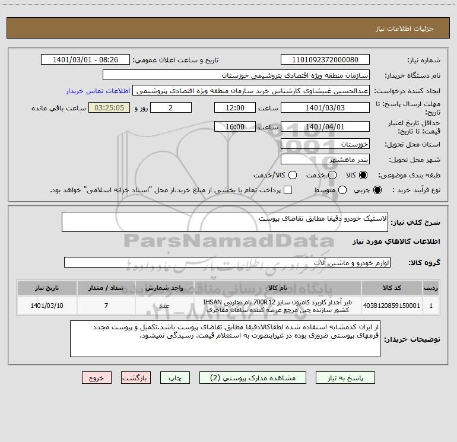This screenshot has height=442, width=457.
Task: Select the جزیی purchase type radio
Action: point(377,190)
